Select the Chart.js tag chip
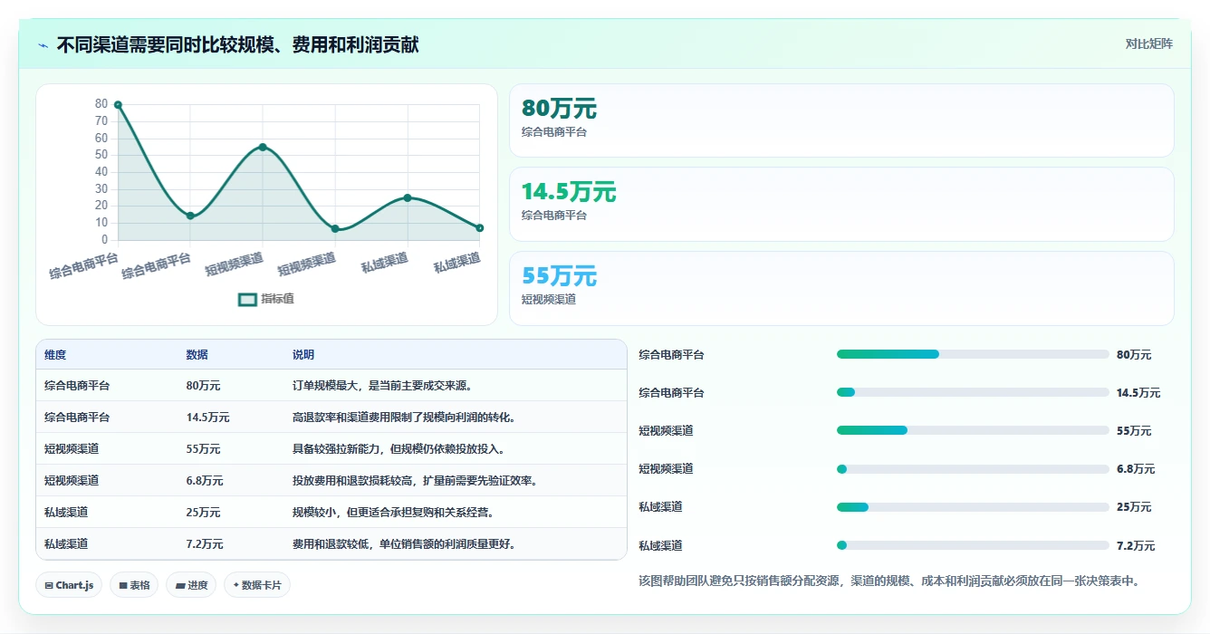 [x=69, y=585]
